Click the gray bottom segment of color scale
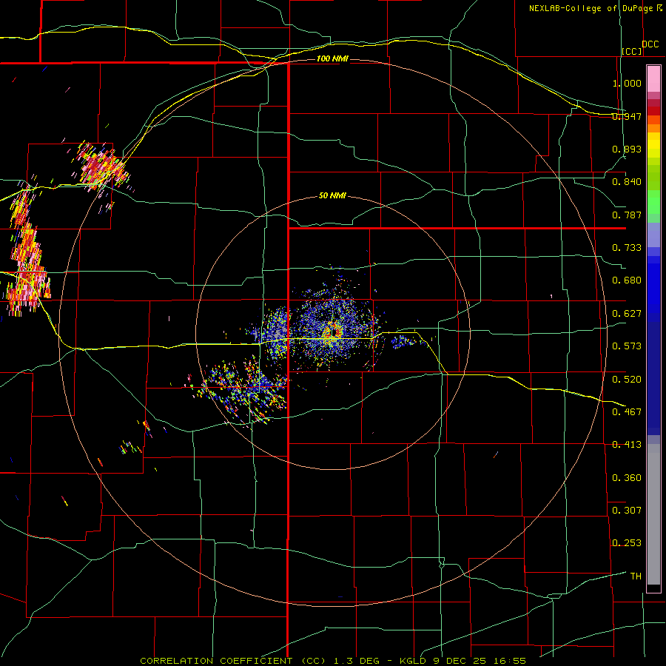The height and width of the screenshot is (666, 666). pyautogui.click(x=653, y=514)
